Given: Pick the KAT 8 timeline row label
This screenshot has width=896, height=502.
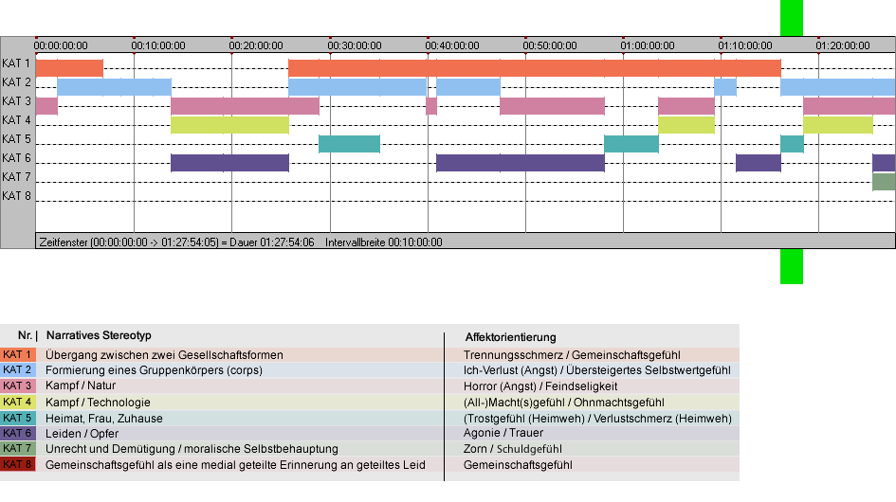Looking at the screenshot, I should (x=16, y=195).
